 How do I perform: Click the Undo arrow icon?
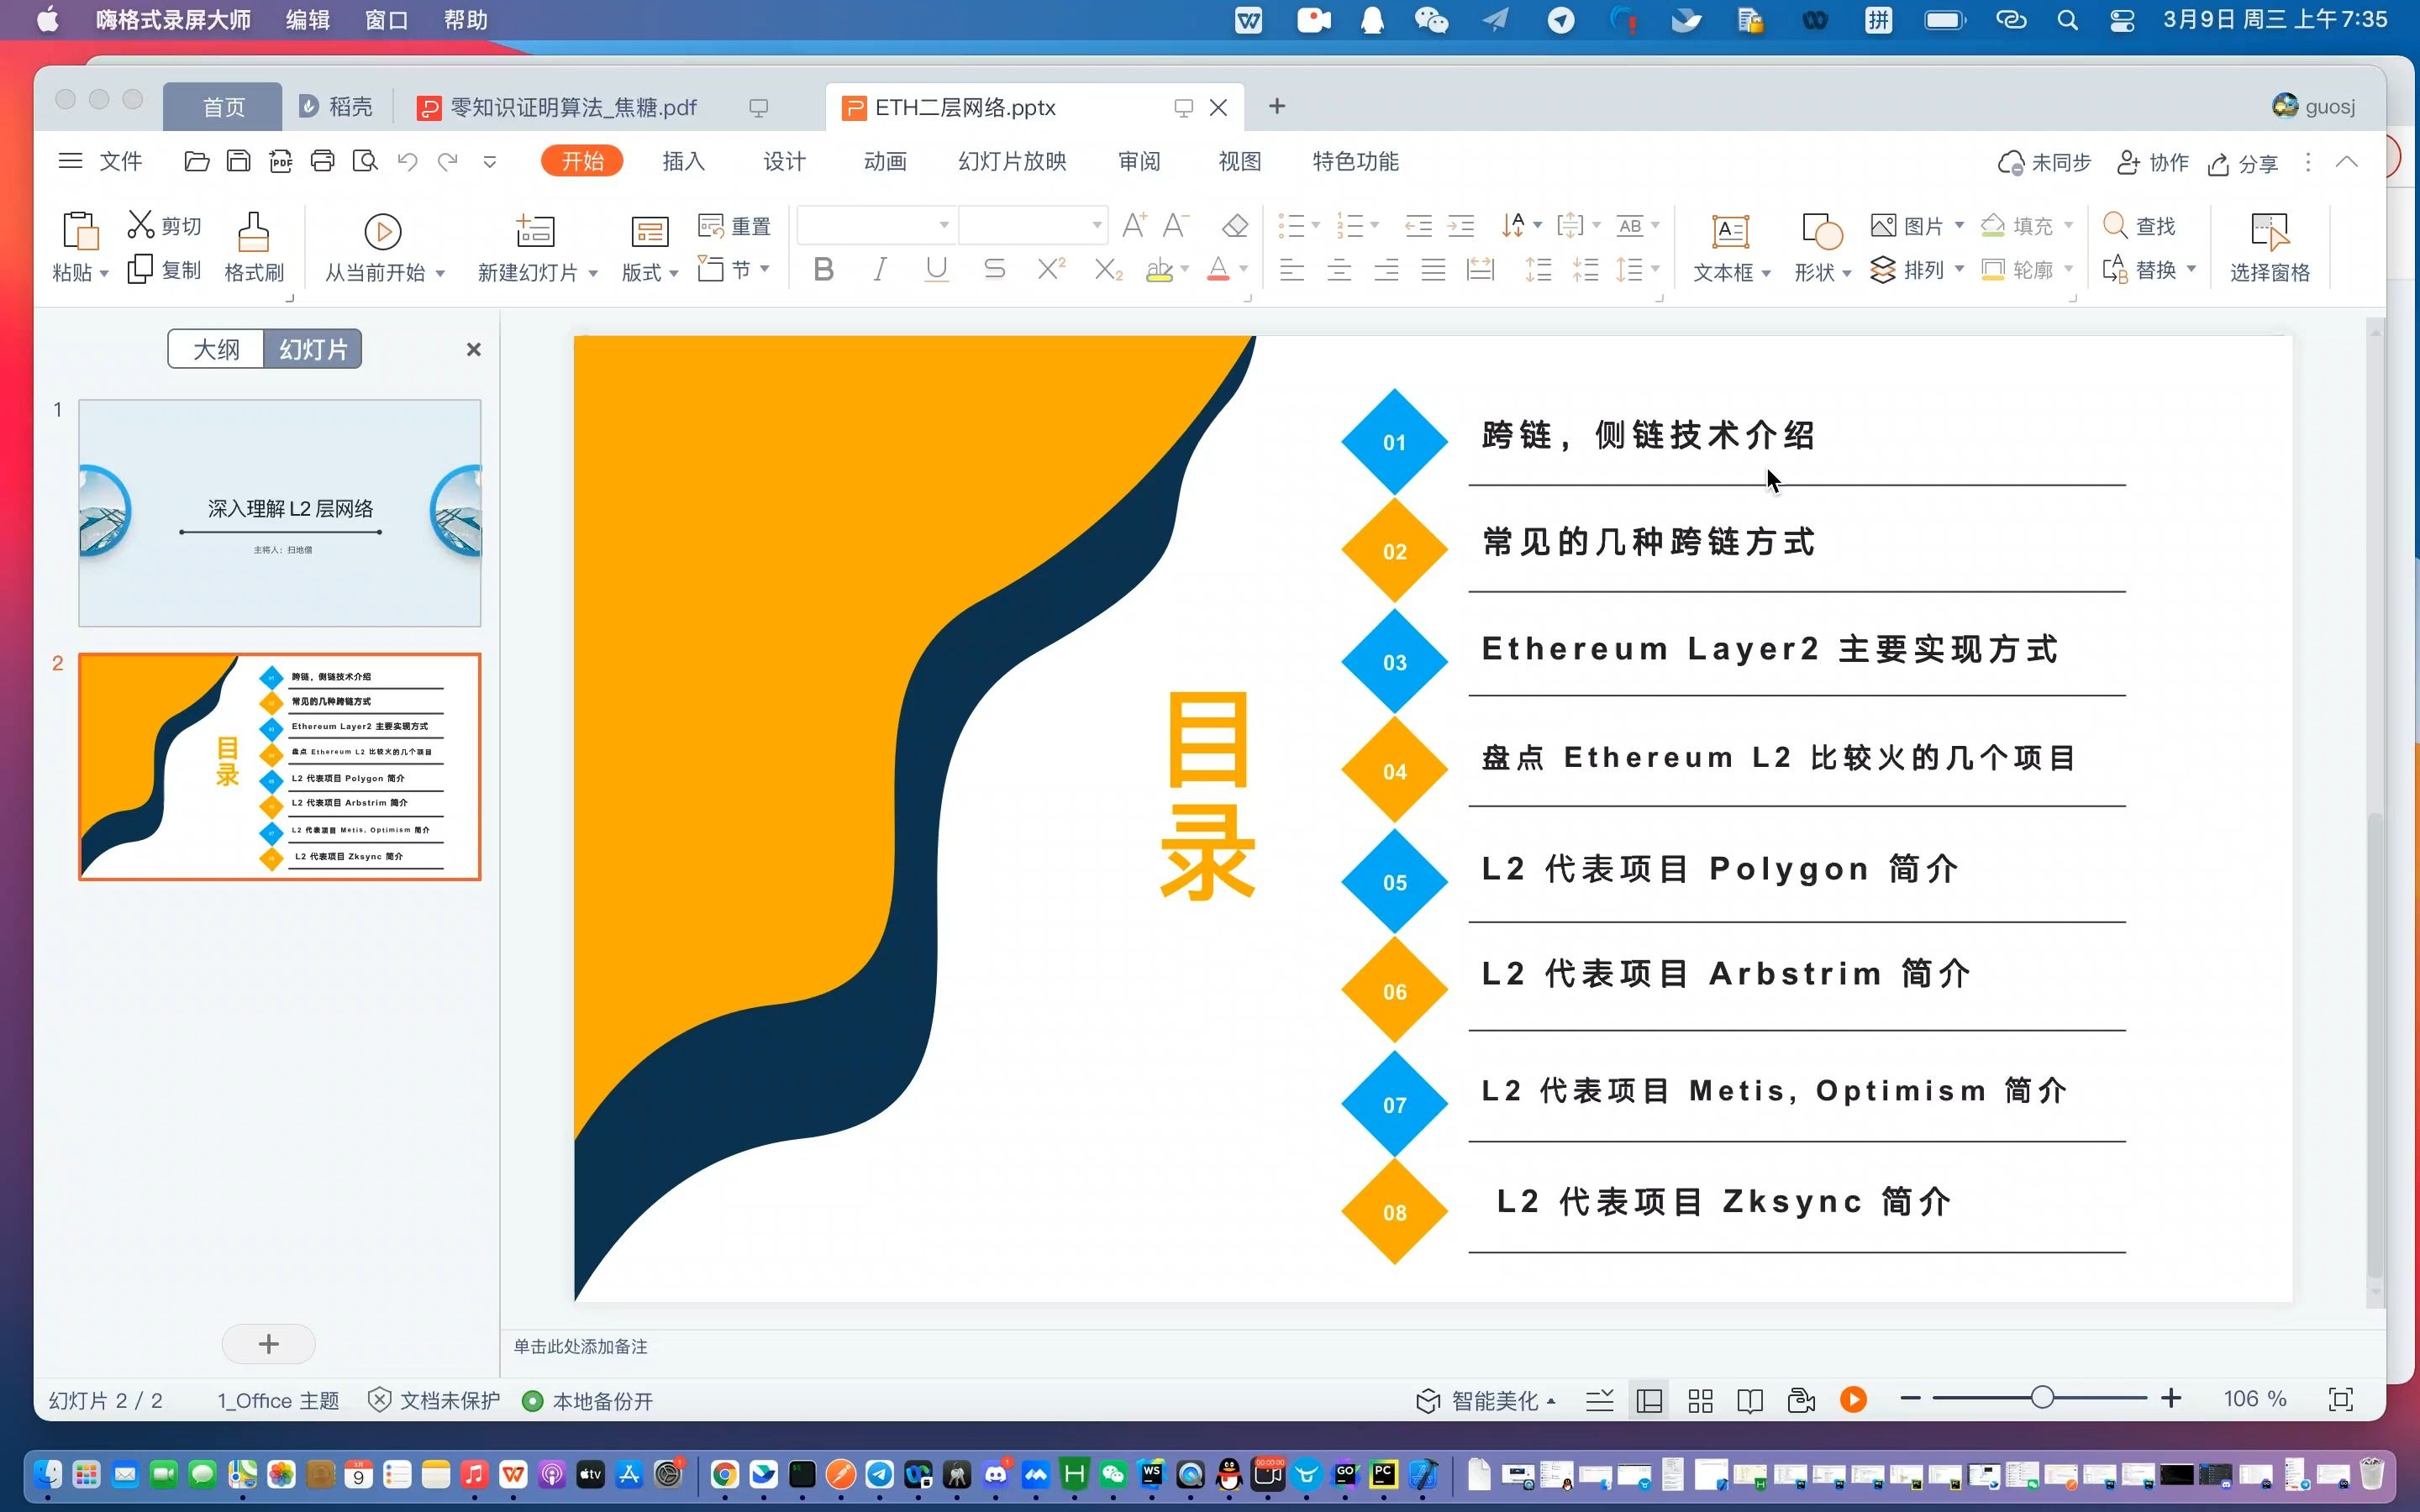click(x=407, y=161)
